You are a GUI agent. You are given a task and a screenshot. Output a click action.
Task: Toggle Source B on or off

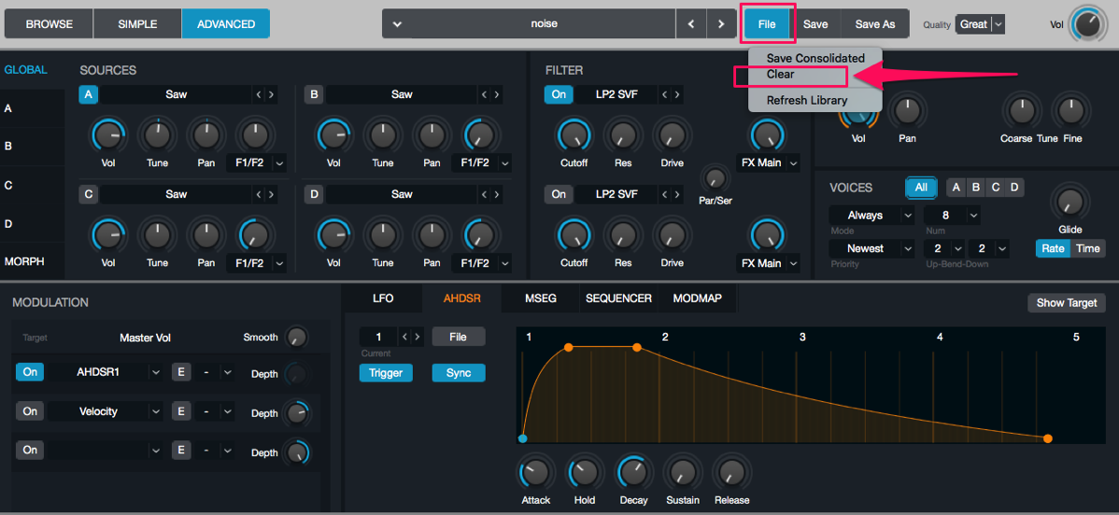313,94
